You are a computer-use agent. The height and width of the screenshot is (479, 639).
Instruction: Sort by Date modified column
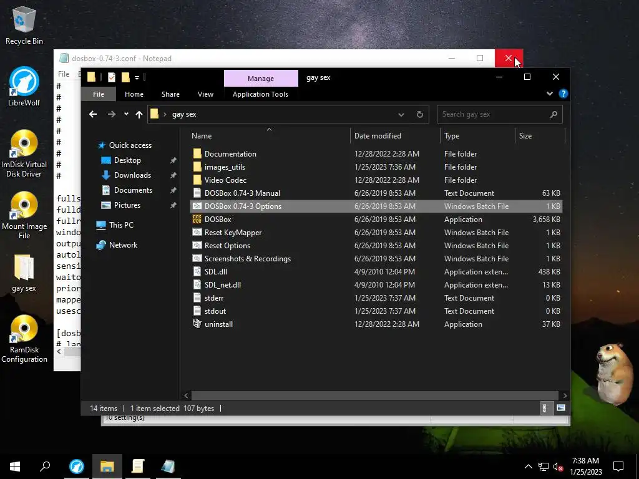pyautogui.click(x=395, y=135)
